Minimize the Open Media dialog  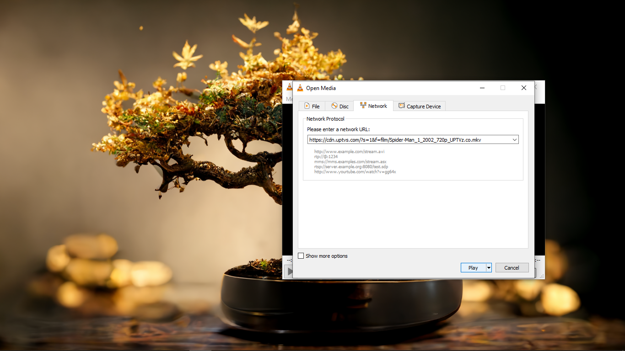pos(482,88)
